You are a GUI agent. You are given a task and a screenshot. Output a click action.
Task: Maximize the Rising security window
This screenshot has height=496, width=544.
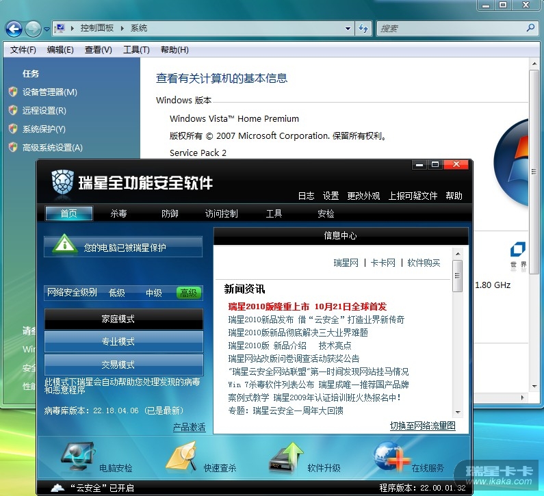[x=435, y=165]
